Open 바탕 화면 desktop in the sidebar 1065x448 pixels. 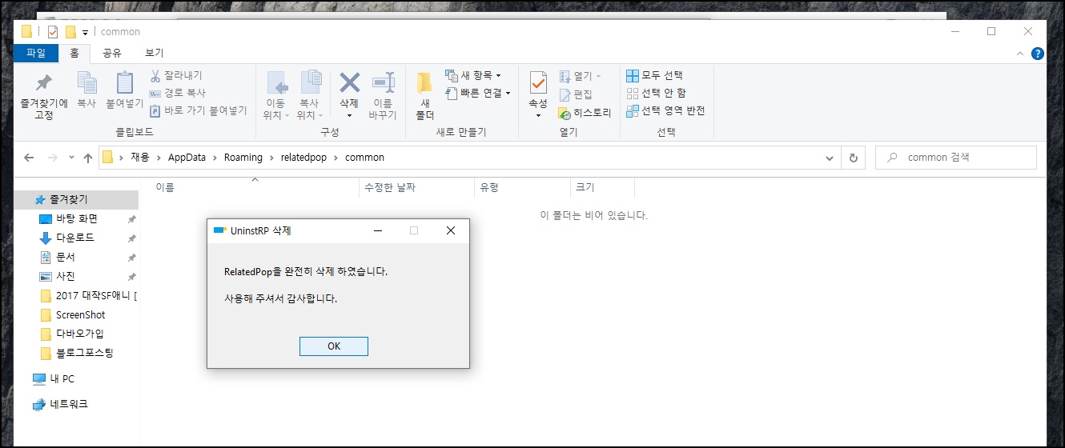click(x=78, y=218)
